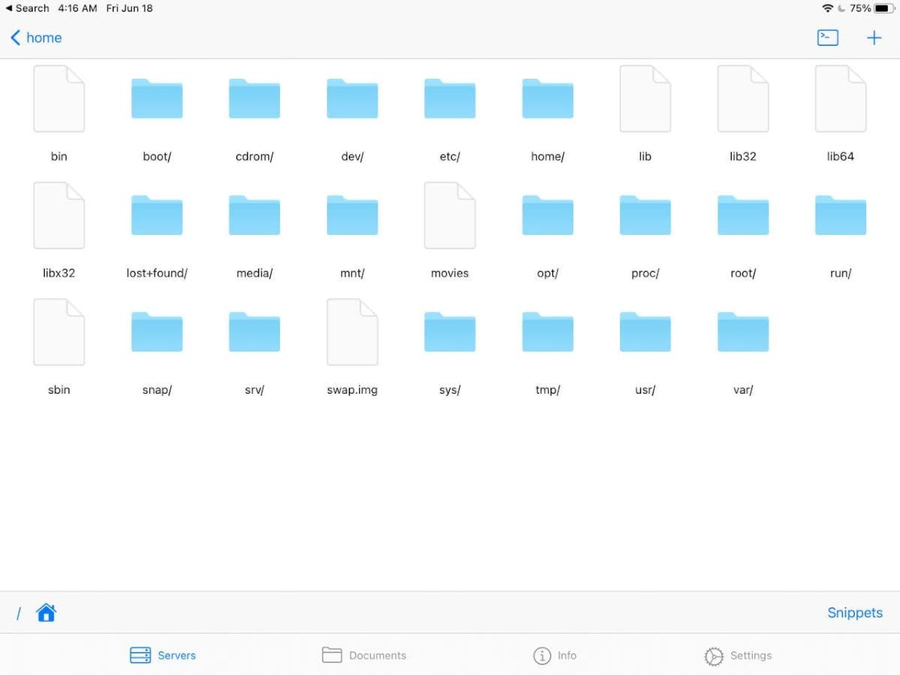Open the run/ folder icon

tap(841, 215)
